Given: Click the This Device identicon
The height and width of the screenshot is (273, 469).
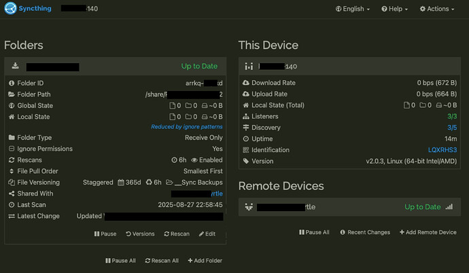Looking at the screenshot, I should point(249,66).
